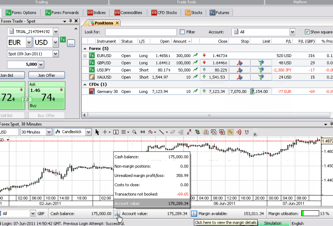Click the green Ask Buy price tile

47,95
